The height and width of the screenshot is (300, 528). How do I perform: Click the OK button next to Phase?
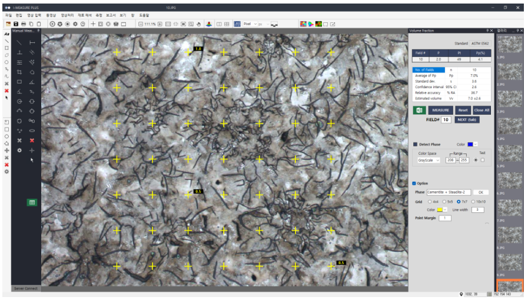480,192
